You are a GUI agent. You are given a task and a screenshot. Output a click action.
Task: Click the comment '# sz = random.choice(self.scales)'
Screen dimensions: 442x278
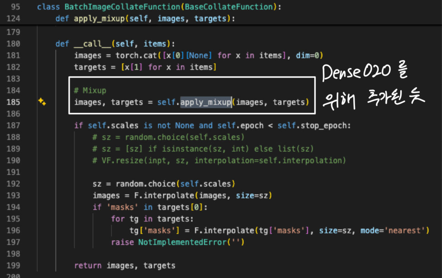pyautogui.click(x=169, y=137)
